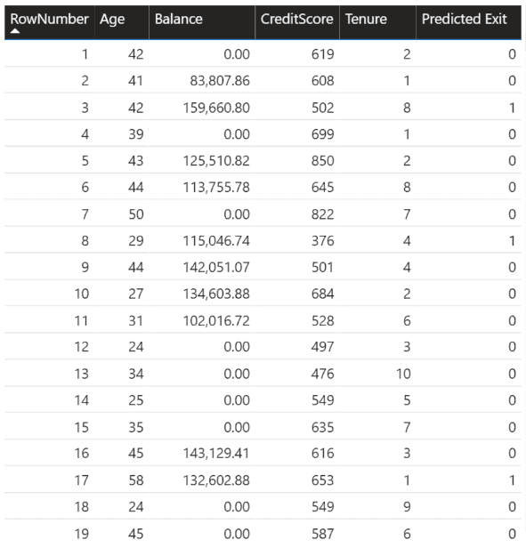Select Predicted Exit value in row 3
The width and height of the screenshot is (526, 548).
pyautogui.click(x=512, y=108)
